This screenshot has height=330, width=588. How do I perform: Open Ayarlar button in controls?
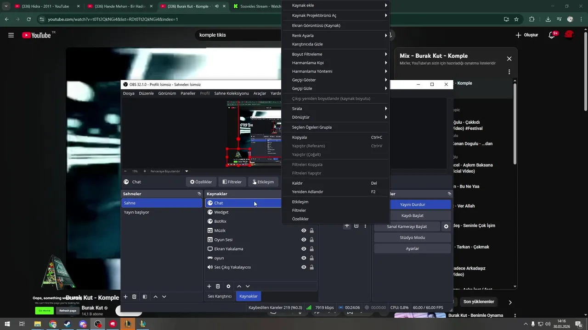pos(413,248)
